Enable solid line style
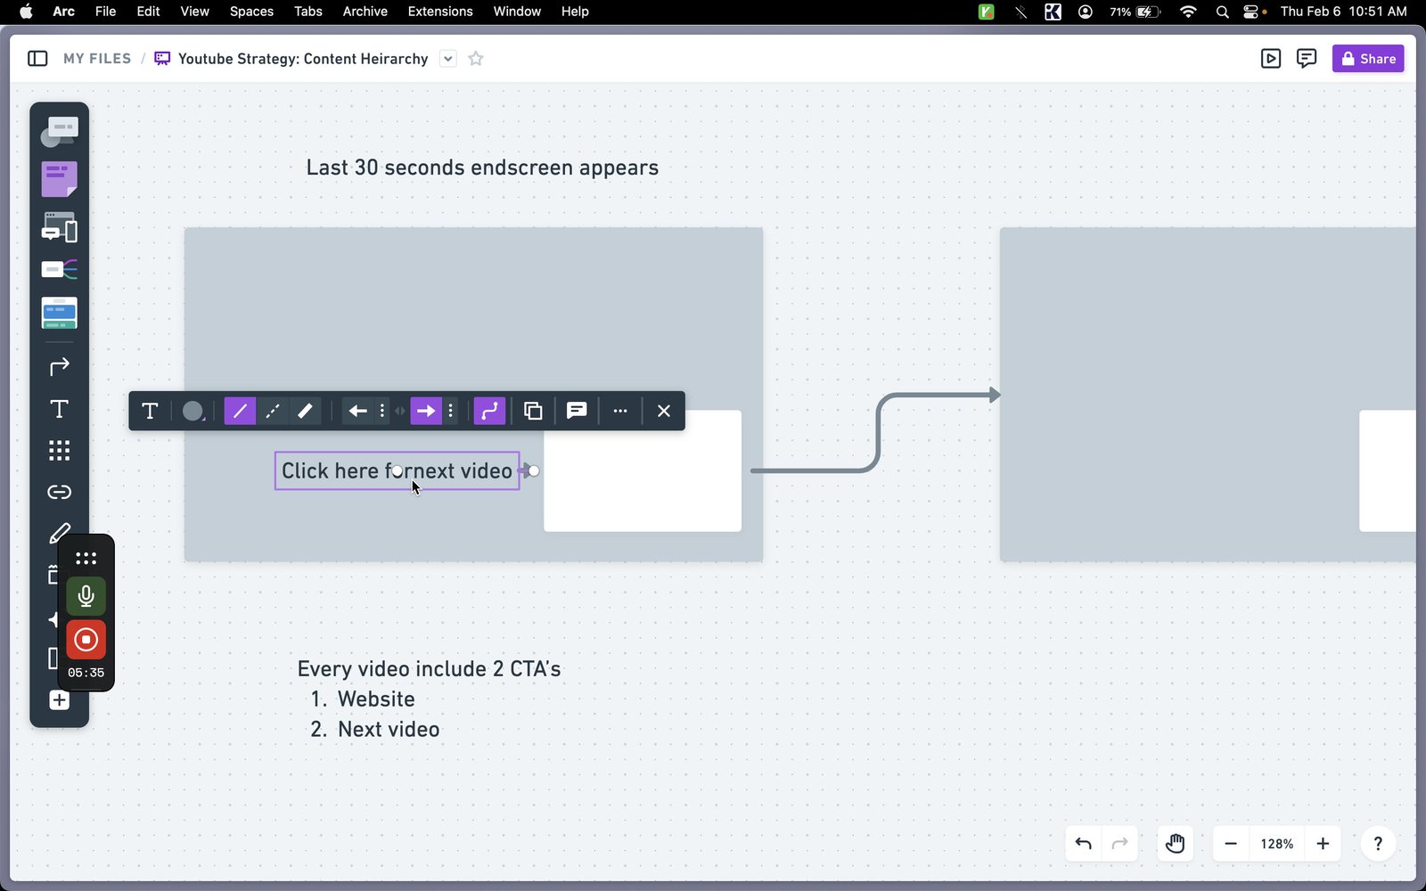Screen dimensions: 1426x891 pyautogui.click(x=240, y=411)
